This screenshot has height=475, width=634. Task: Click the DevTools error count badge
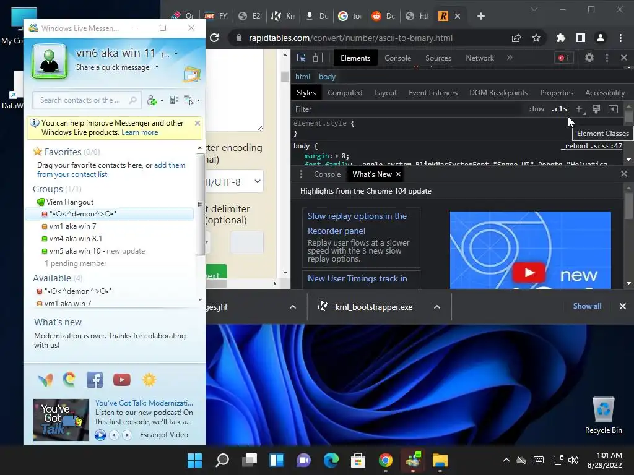[563, 58]
